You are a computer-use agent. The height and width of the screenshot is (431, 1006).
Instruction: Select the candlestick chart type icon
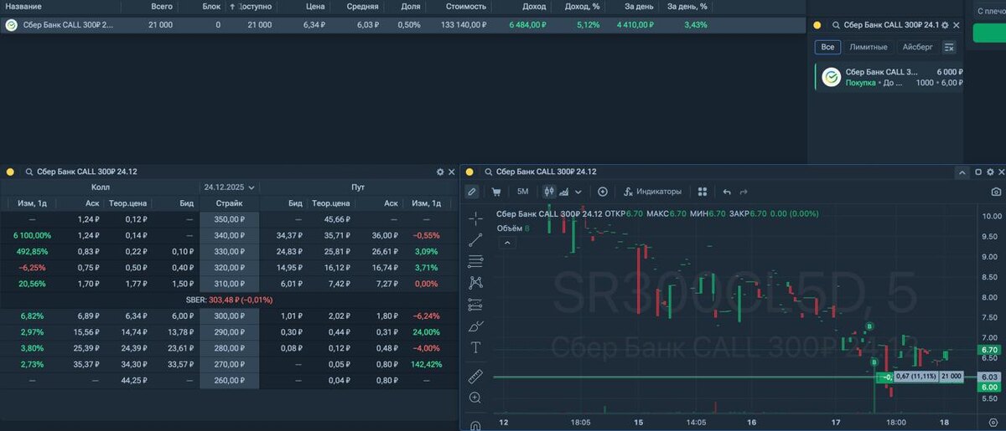(549, 192)
